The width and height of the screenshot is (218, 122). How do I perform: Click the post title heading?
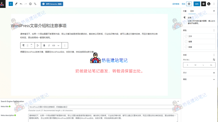pos(39,26)
